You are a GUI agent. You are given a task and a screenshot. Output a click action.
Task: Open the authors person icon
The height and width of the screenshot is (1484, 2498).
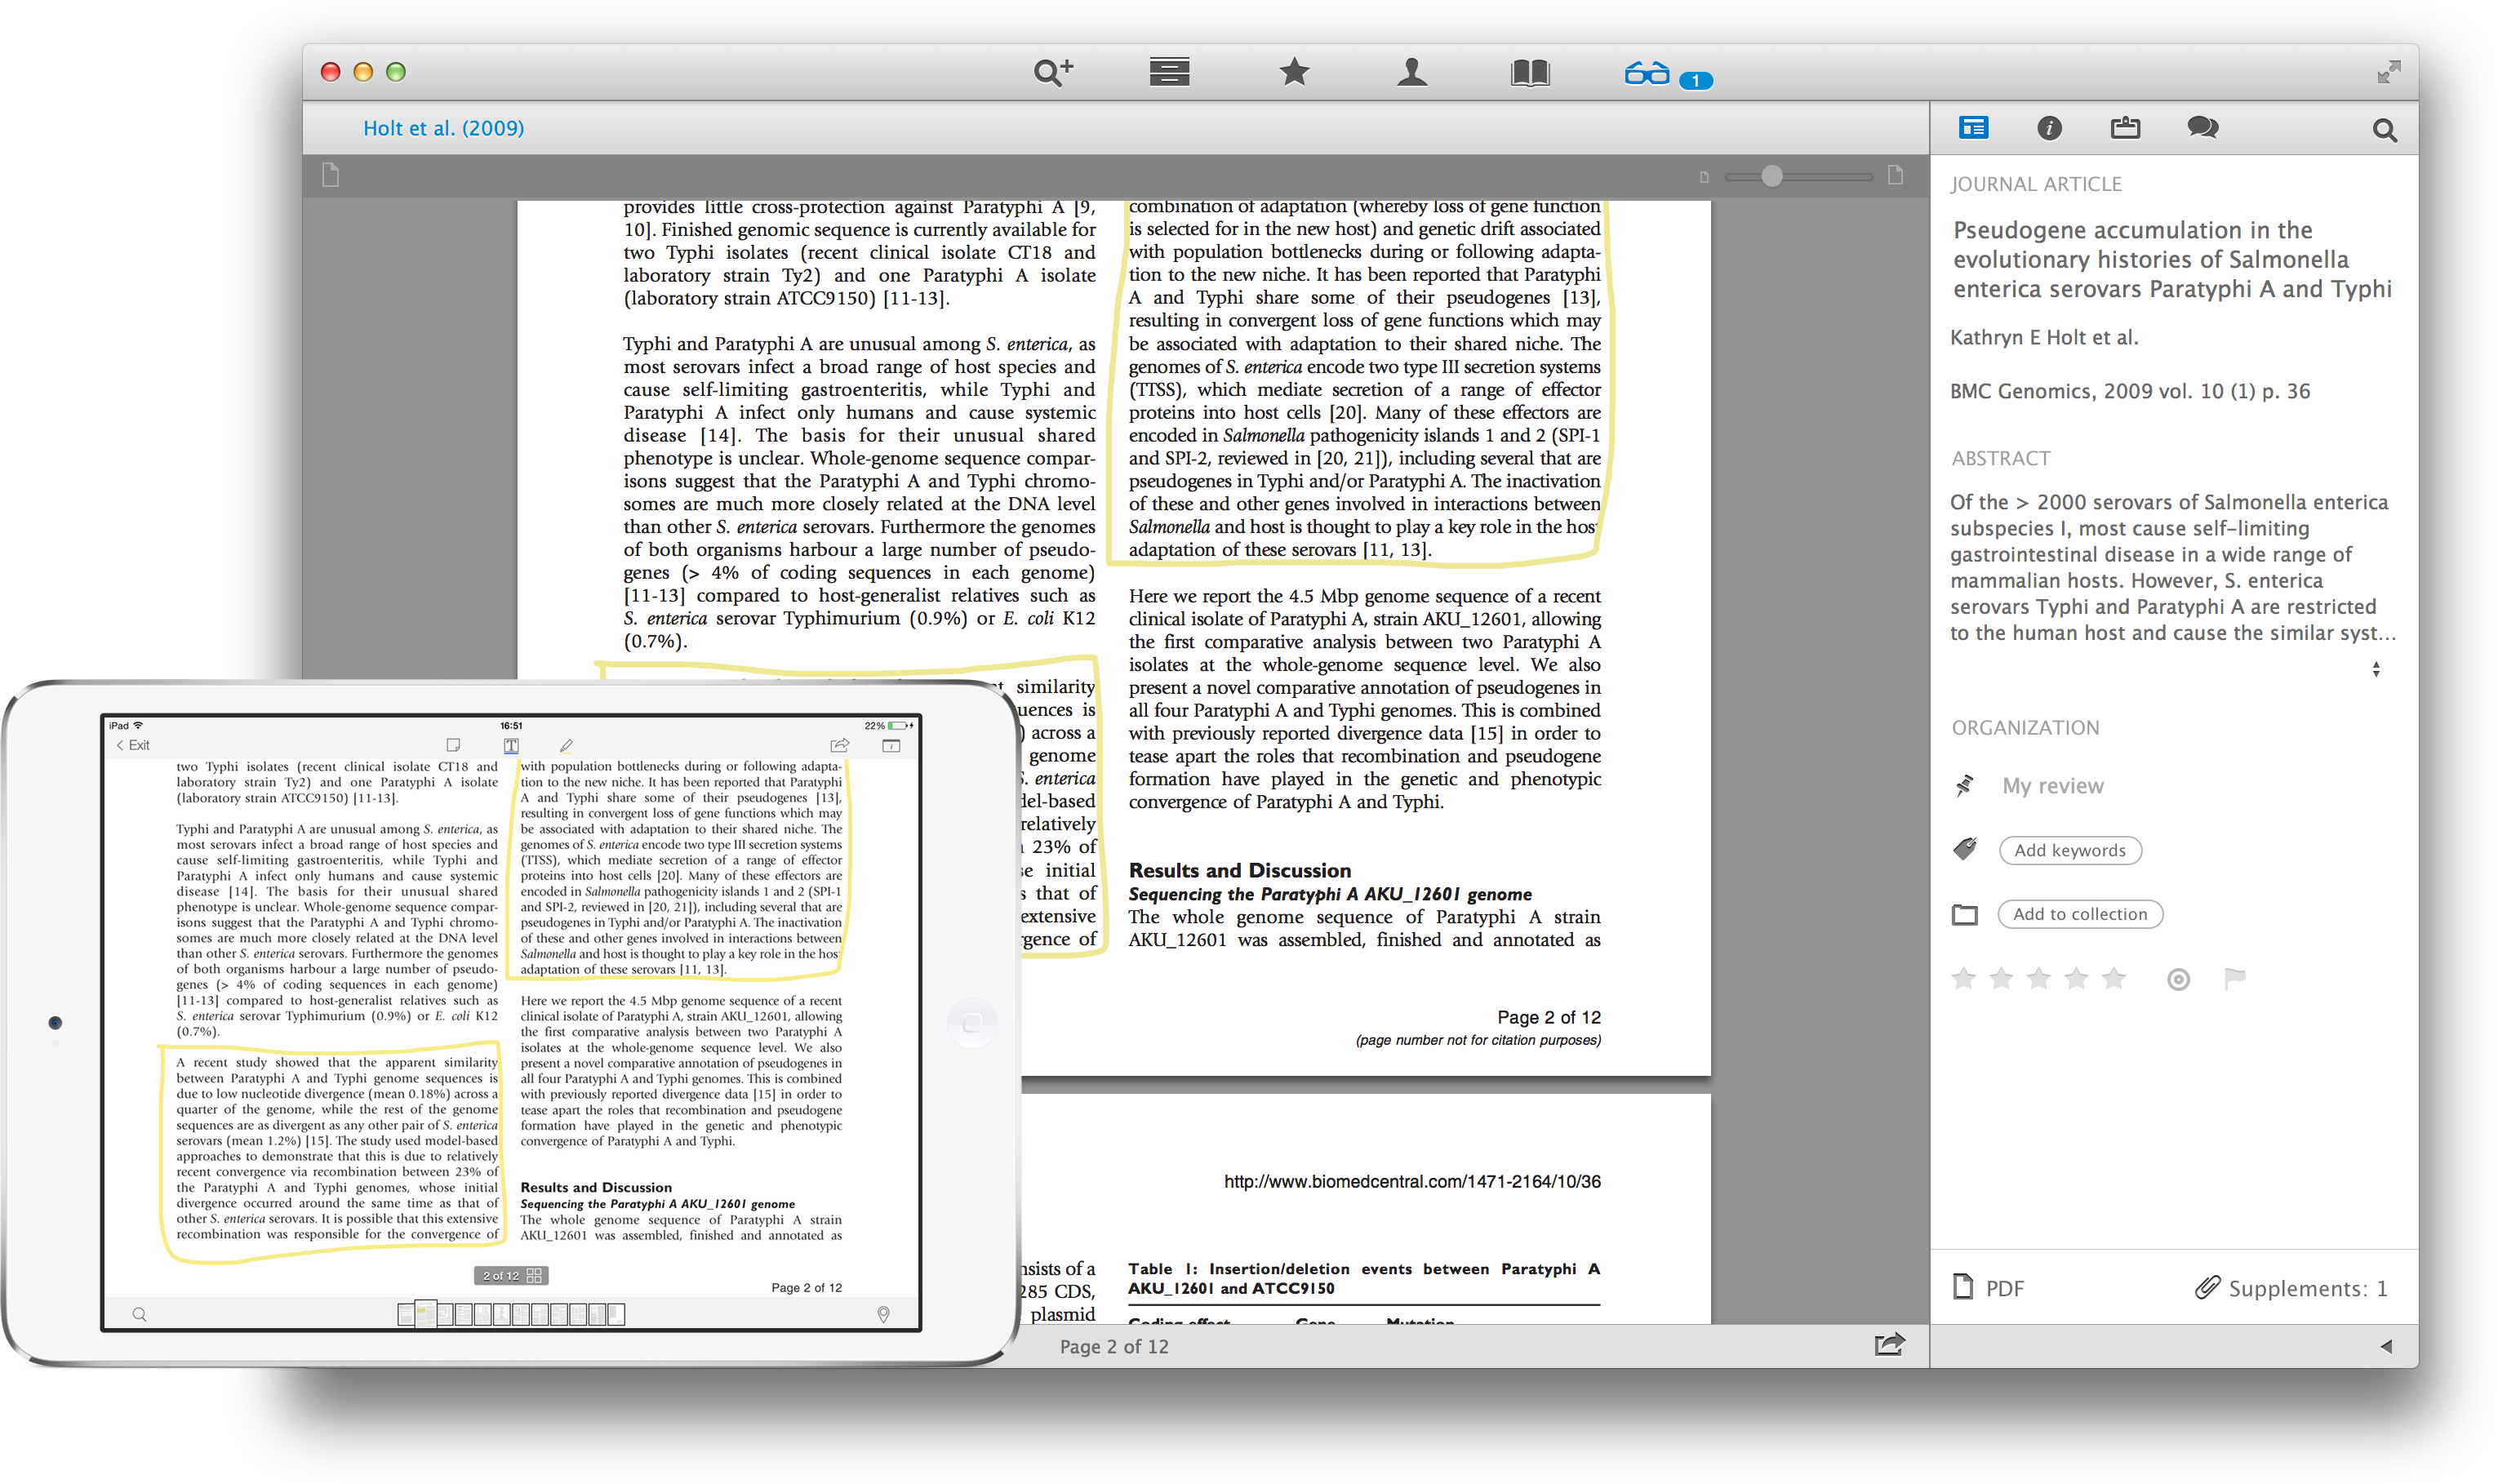(1411, 72)
